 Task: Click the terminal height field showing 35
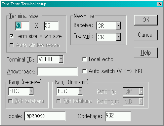[x=51, y=26]
